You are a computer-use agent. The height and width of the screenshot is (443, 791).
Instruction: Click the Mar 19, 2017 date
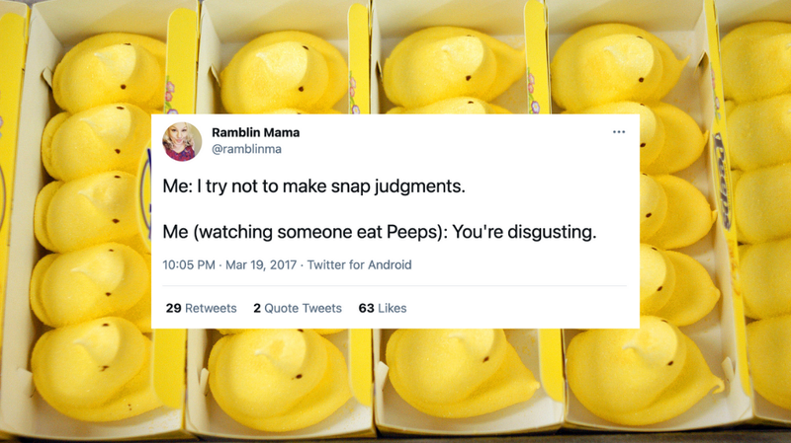click(261, 264)
